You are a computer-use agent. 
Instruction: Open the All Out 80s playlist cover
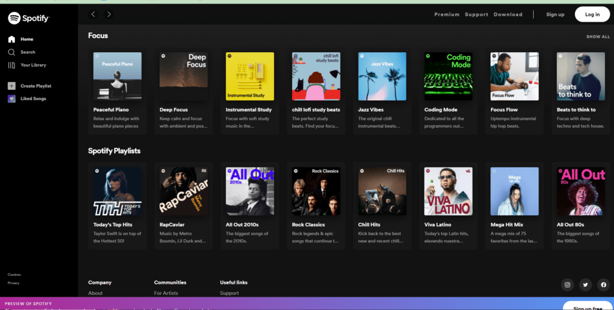point(580,191)
